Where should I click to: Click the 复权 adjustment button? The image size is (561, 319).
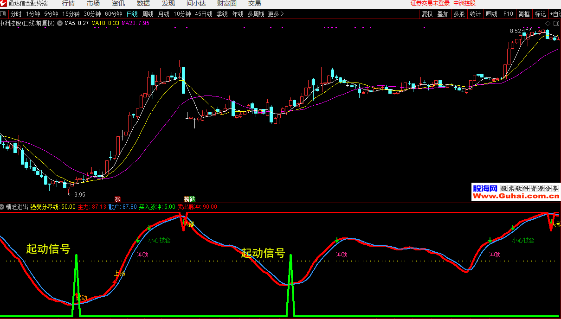coord(427,14)
